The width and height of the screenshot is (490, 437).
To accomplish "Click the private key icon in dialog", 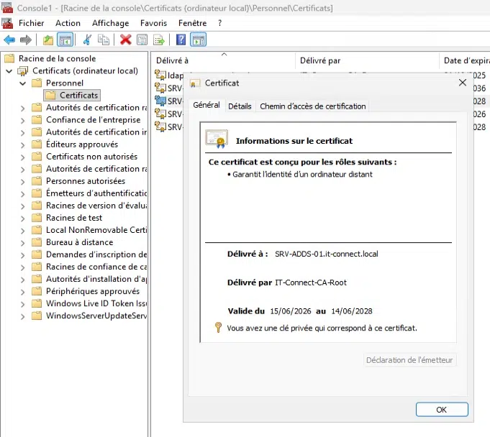I will [218, 328].
